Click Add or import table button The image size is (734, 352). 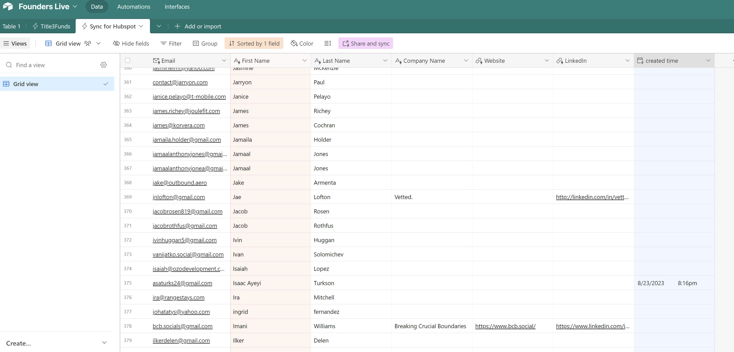(x=197, y=26)
